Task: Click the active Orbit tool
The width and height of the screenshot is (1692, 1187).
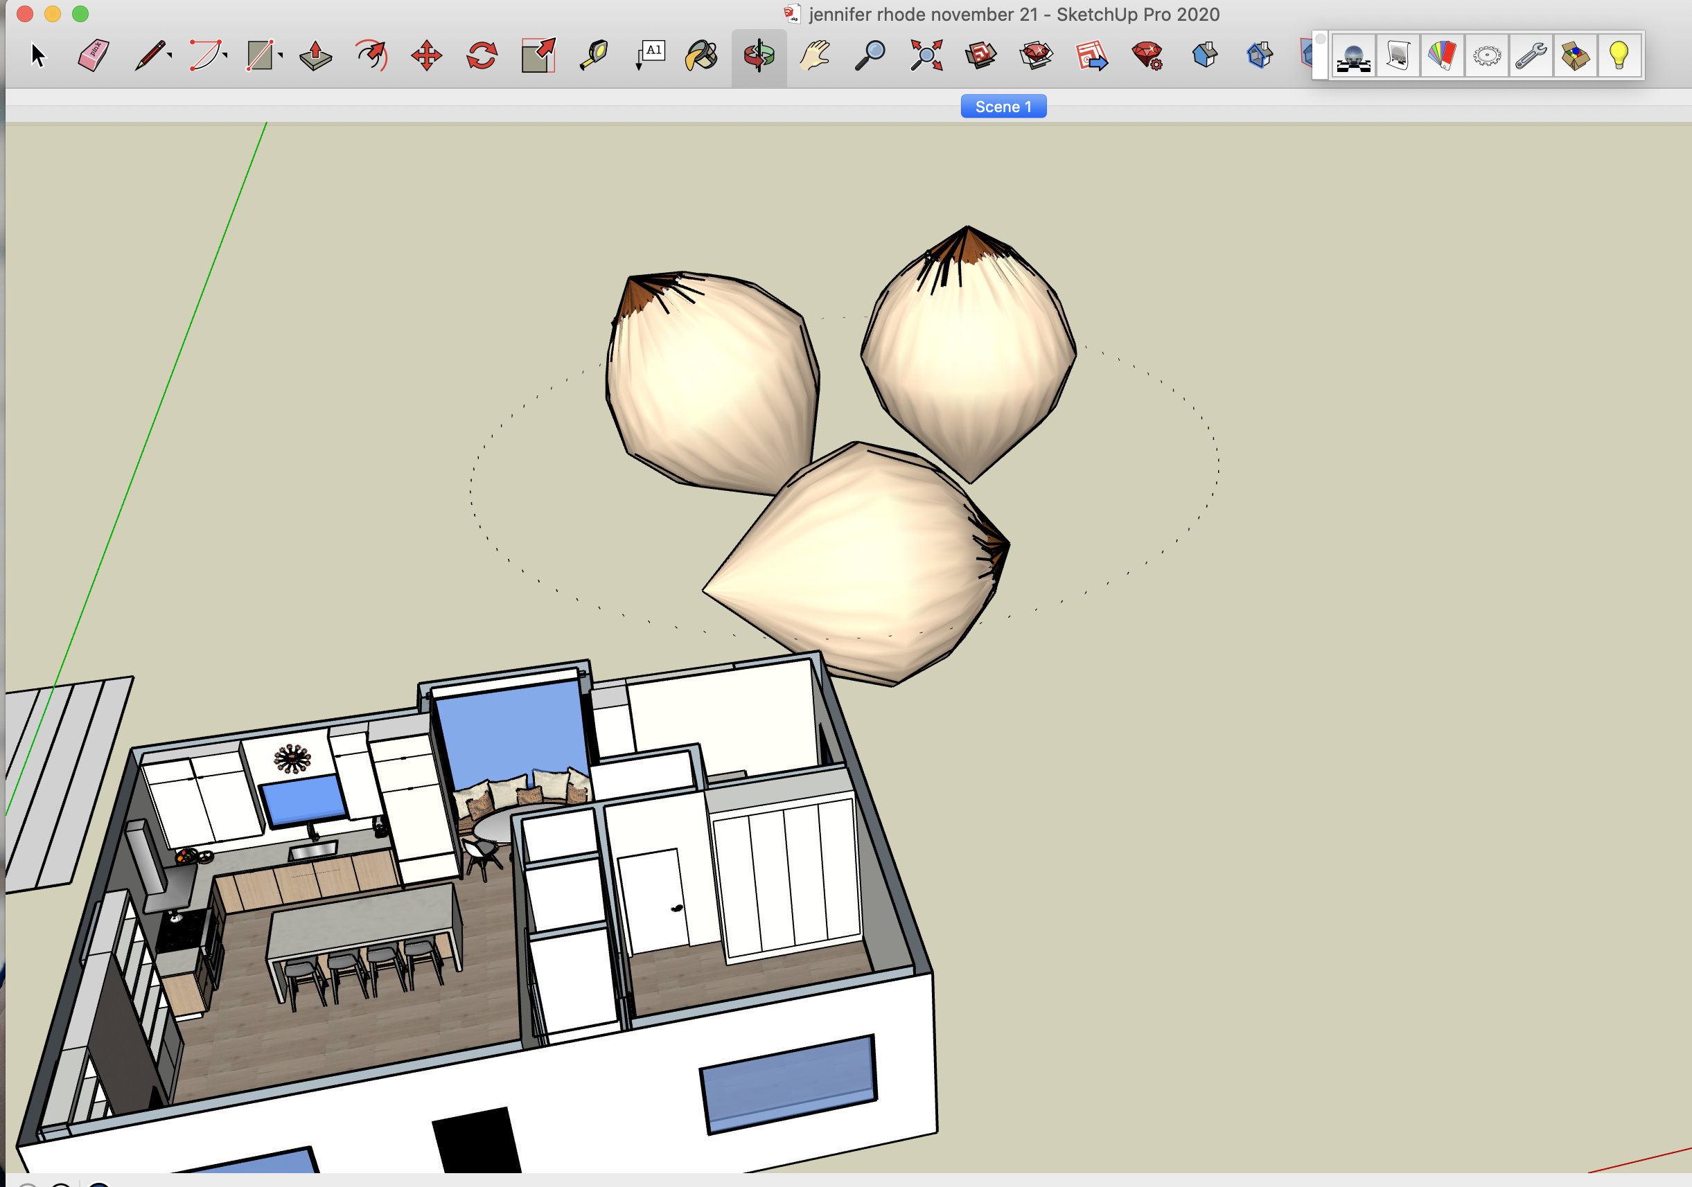Action: (759, 56)
